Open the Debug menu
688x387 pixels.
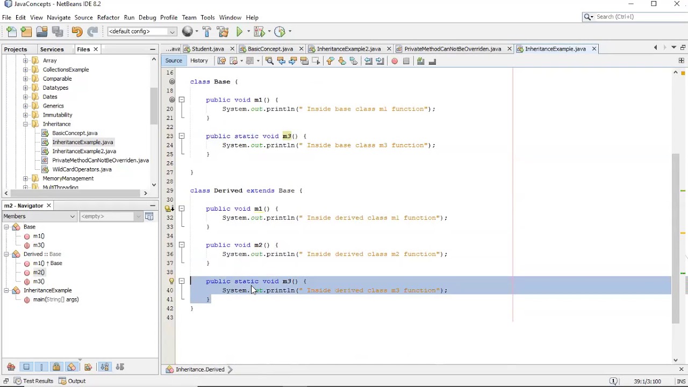coord(147,17)
